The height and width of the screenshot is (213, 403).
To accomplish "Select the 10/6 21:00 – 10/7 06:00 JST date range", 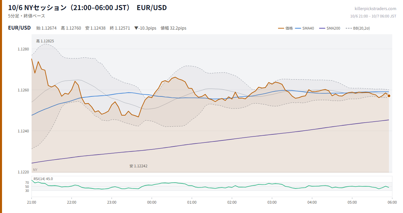I will point(373,16).
